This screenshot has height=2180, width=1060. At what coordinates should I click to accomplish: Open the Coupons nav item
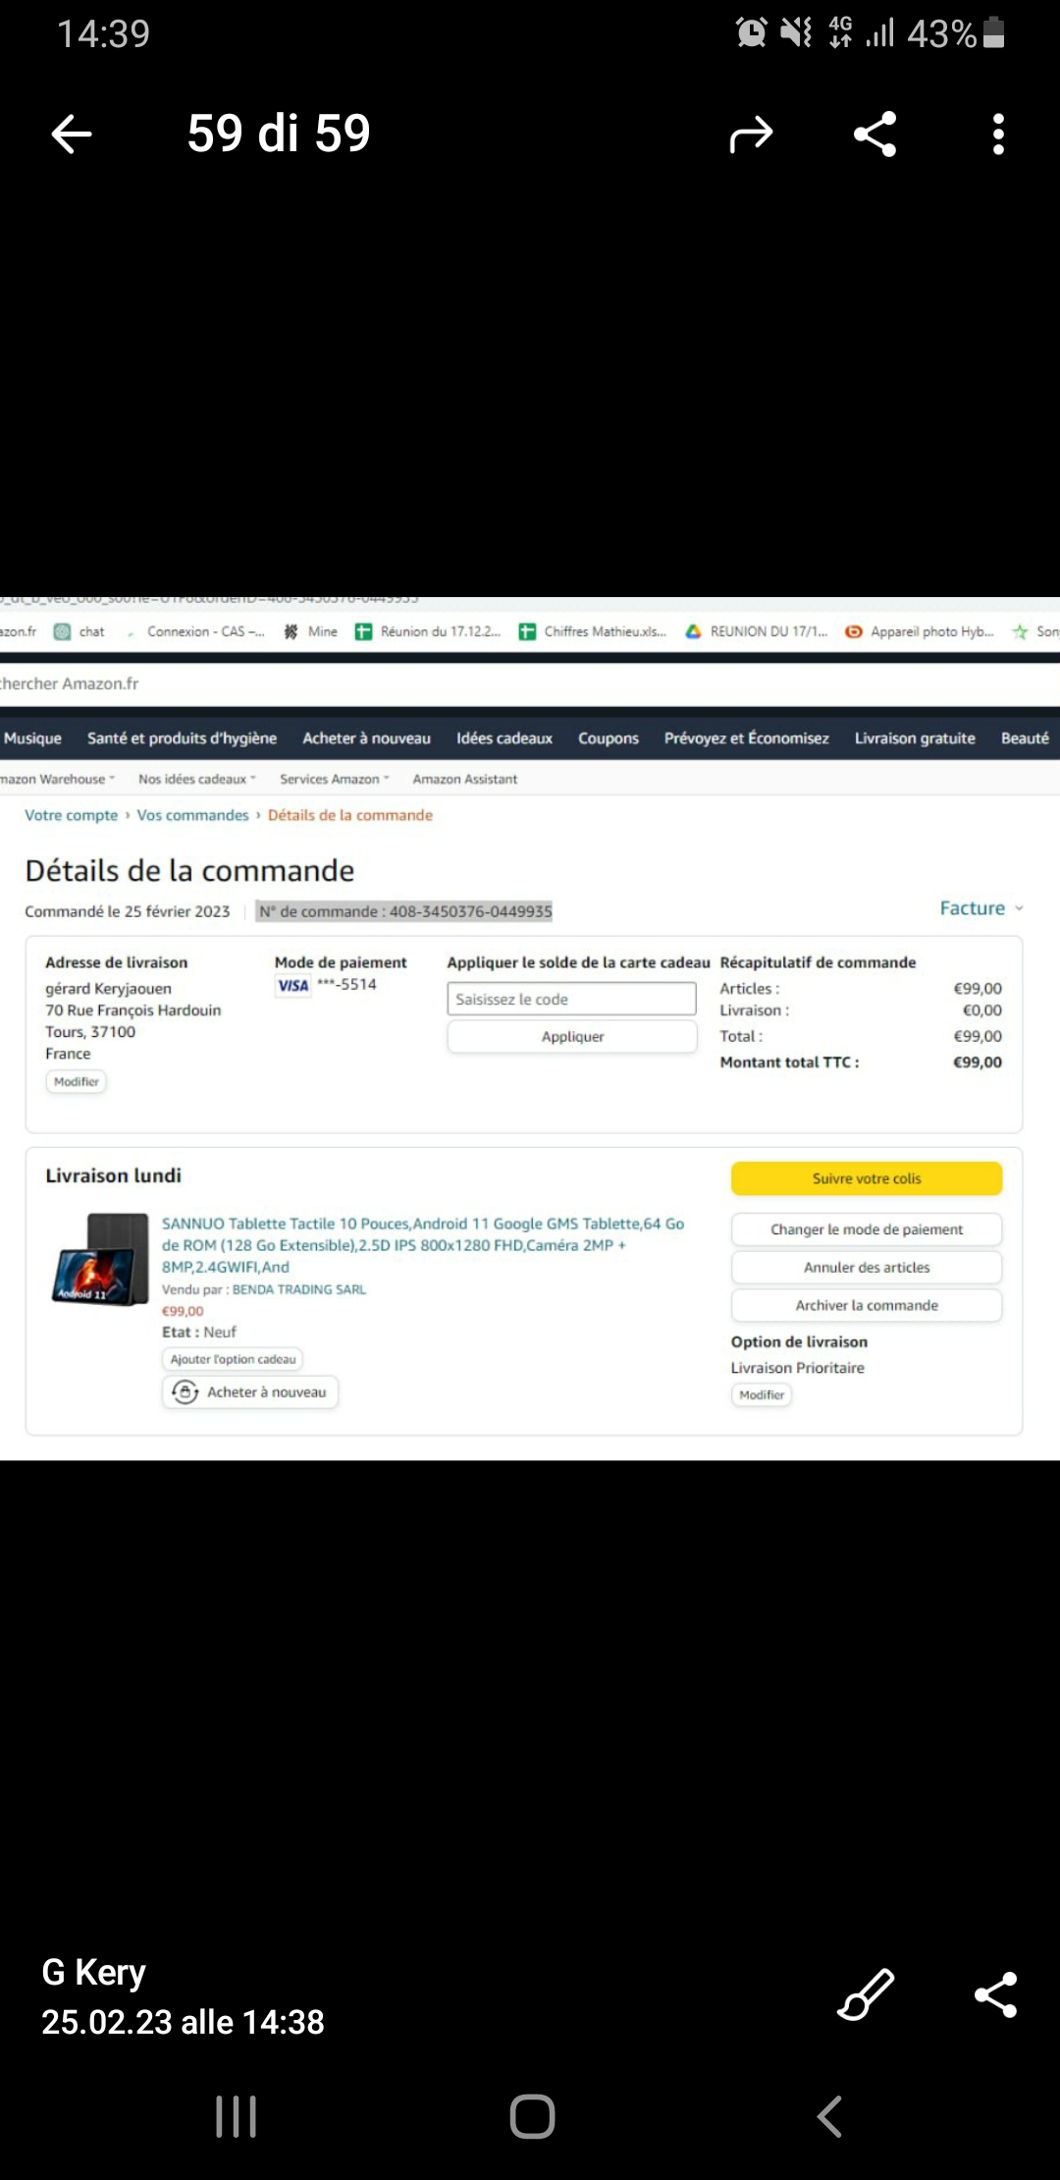coord(609,738)
